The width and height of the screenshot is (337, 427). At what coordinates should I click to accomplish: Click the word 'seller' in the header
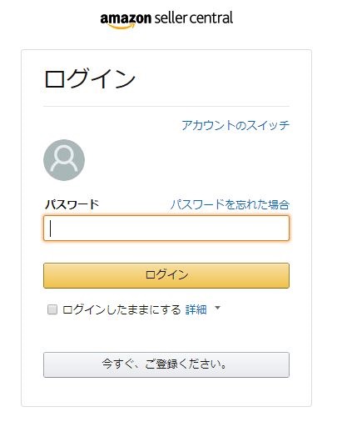(171, 18)
